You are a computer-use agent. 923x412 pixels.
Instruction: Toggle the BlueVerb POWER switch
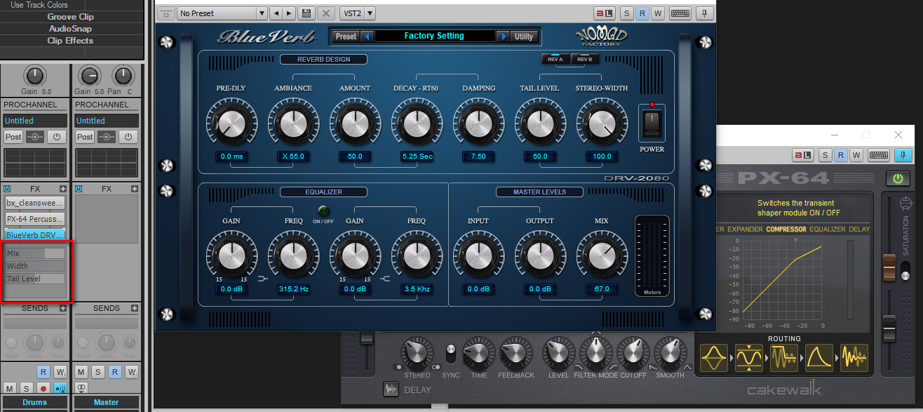[652, 124]
